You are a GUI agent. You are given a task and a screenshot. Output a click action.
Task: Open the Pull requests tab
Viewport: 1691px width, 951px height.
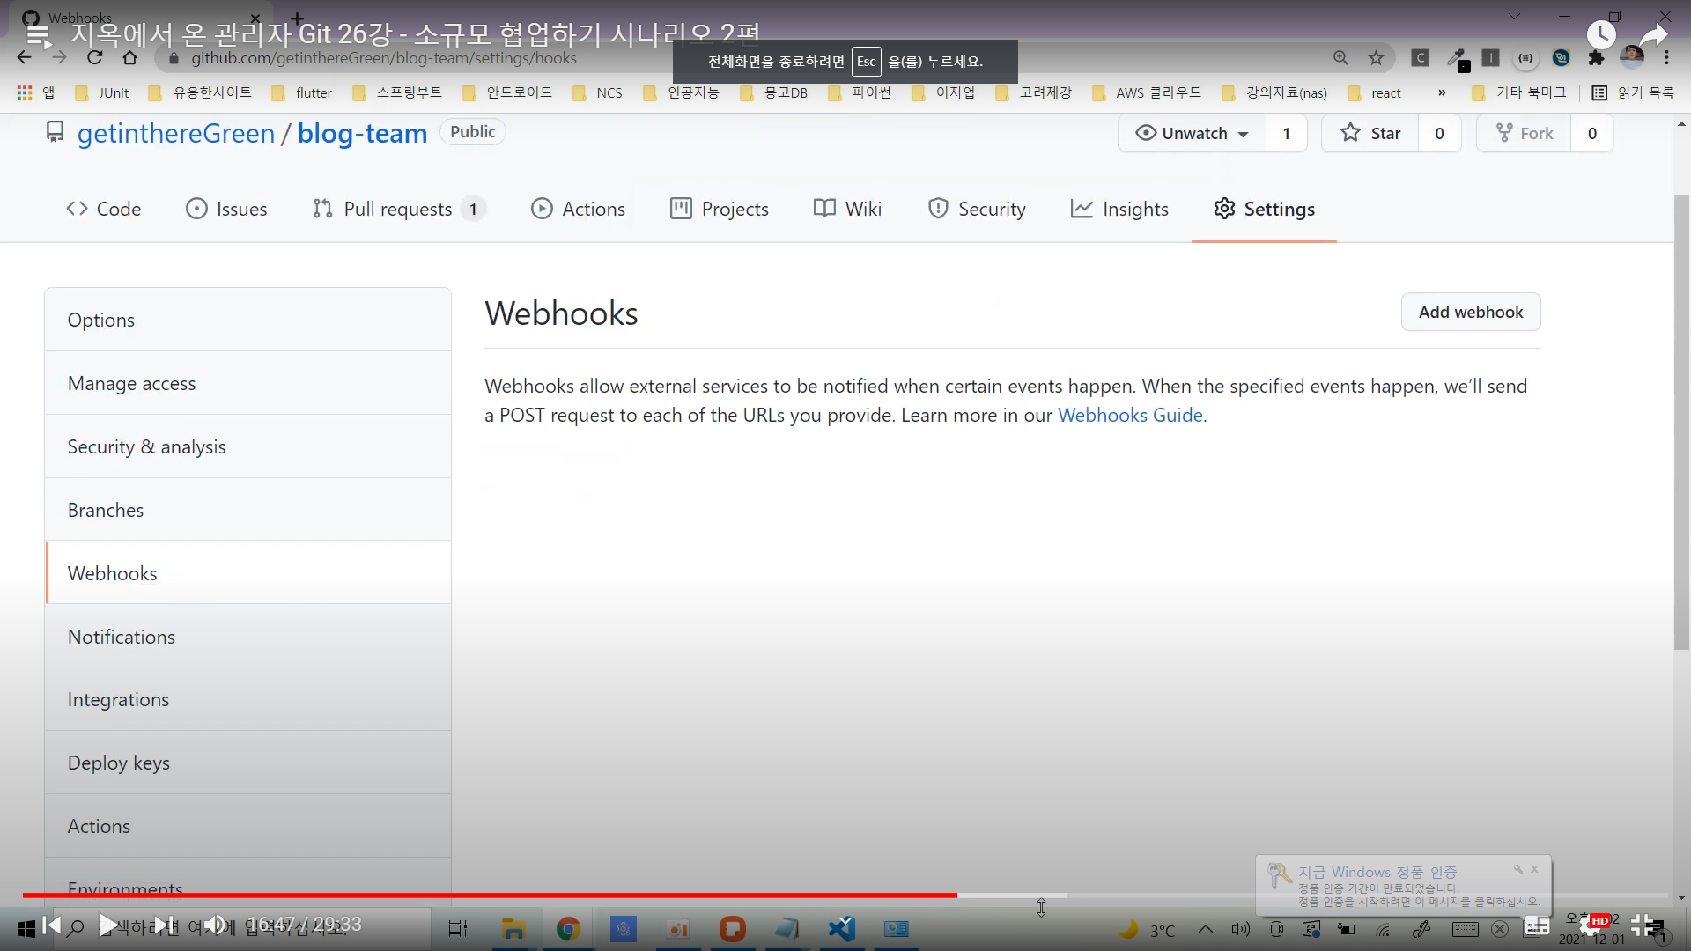coord(398,209)
